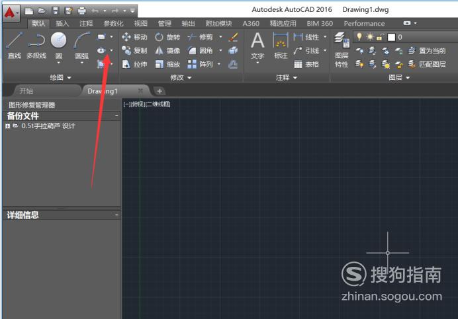Switch to the Annotate (注释) ribbon tab
Screen dimensions: 458x319
(x=86, y=24)
